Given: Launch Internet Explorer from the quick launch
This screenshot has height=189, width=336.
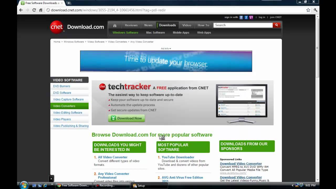Looking at the screenshot, I should [45, 185].
